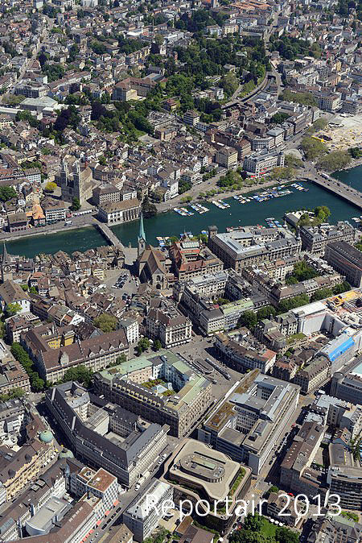The image size is (362, 543).
Task: Click the narrow bridge beside the green spire
Action: 110,234
